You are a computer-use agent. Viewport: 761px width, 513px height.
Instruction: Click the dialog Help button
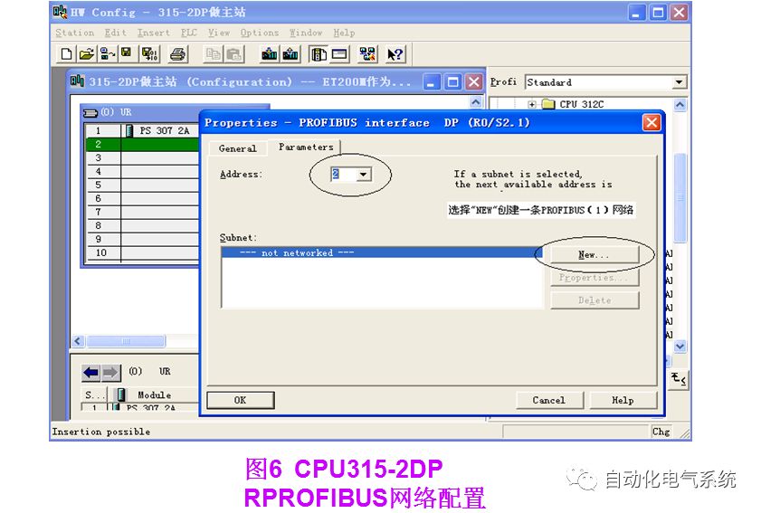click(623, 400)
